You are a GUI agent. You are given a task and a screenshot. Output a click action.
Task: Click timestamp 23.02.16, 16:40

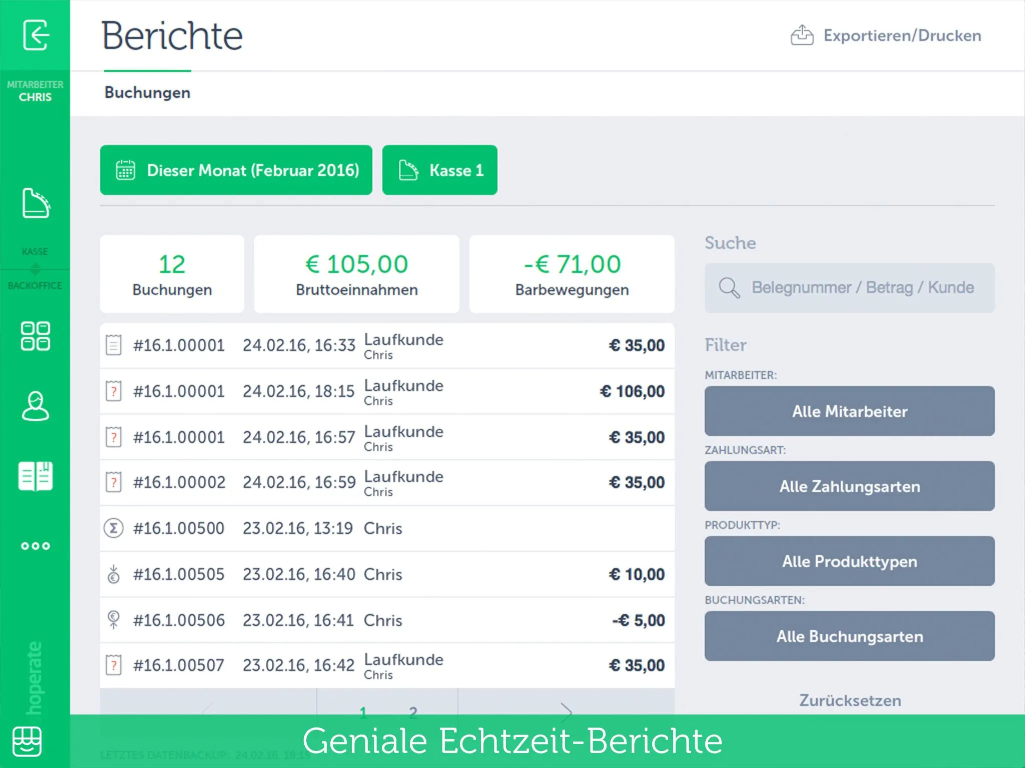(299, 574)
